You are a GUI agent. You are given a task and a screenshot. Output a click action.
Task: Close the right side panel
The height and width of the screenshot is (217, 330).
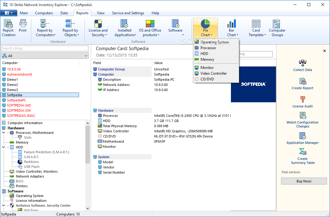click(x=325, y=51)
